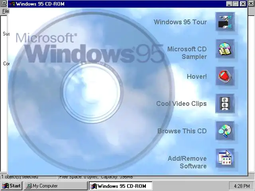This screenshot has width=255, height=191.
Task: Open the Microsoft CD Sampler book-and-disc icon
Action: pyautogui.click(x=225, y=49)
